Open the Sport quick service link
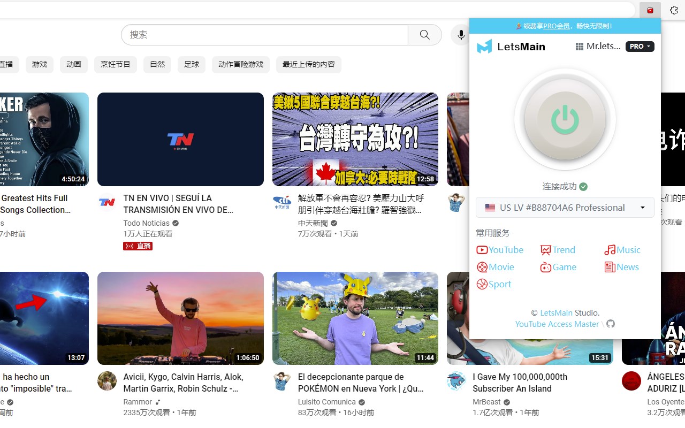This screenshot has width=685, height=428. pos(494,284)
